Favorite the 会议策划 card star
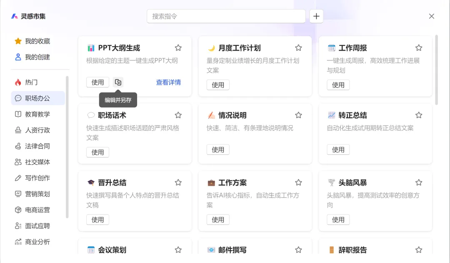 [178, 250]
